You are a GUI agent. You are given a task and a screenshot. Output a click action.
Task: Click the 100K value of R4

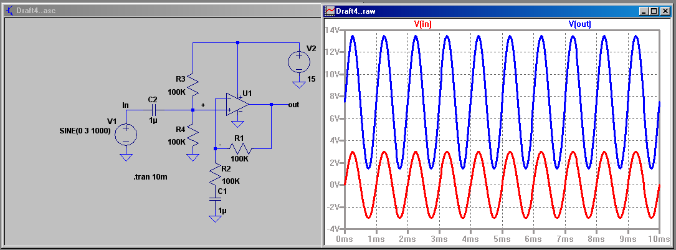(177, 142)
